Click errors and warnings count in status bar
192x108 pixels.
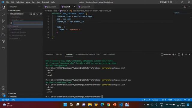click(6, 100)
